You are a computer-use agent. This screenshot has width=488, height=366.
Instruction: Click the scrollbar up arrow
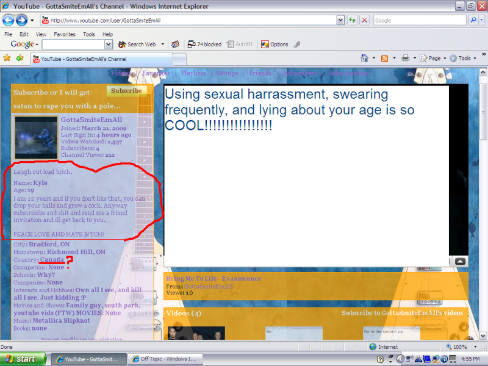(483, 73)
